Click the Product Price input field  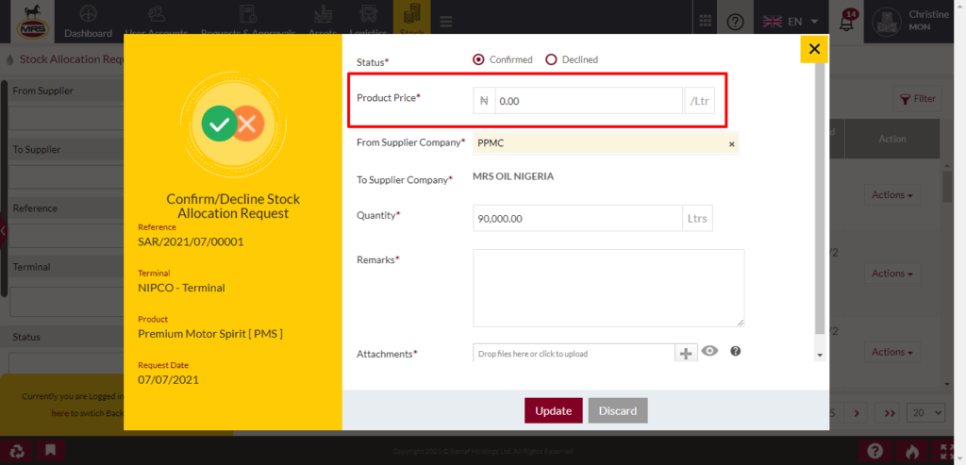(589, 101)
